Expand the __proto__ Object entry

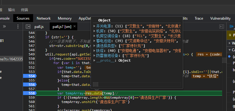click(x=94, y=60)
